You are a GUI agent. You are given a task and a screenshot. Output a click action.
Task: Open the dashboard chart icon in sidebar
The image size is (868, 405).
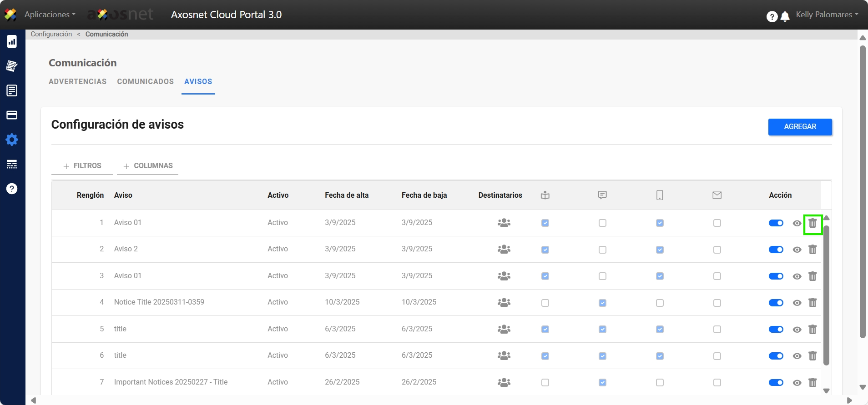click(x=12, y=41)
